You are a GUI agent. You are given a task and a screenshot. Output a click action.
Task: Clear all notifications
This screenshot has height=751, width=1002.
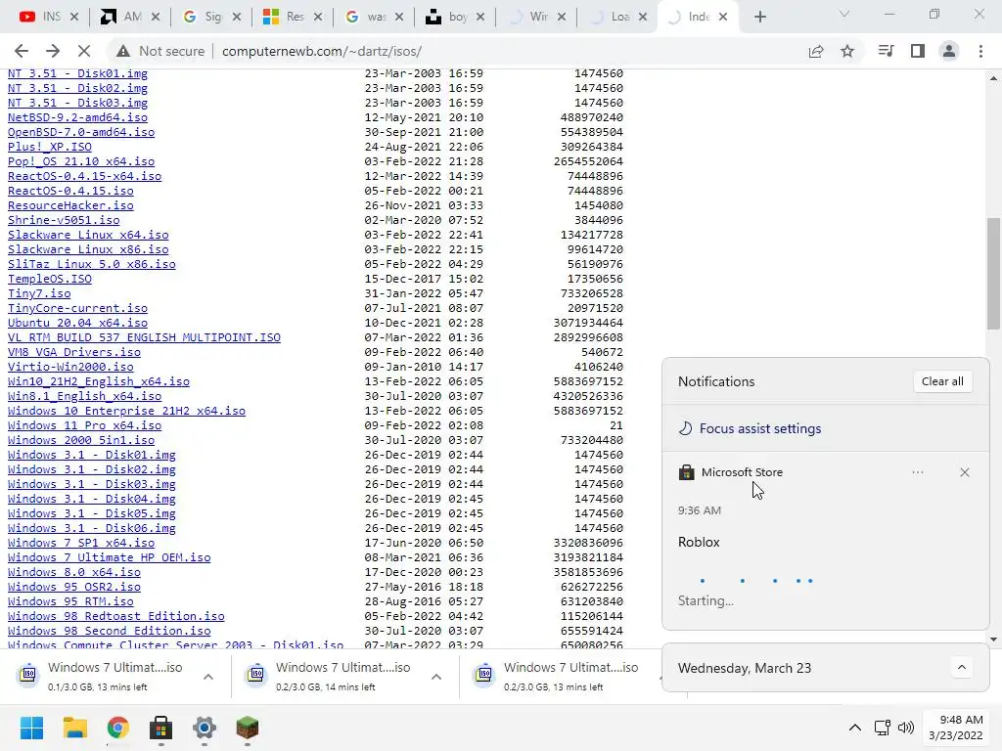[x=942, y=381]
